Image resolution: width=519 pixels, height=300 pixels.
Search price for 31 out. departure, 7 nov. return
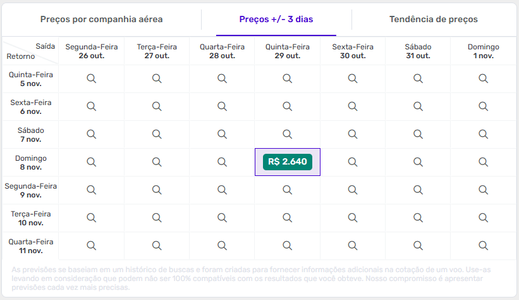418,134
